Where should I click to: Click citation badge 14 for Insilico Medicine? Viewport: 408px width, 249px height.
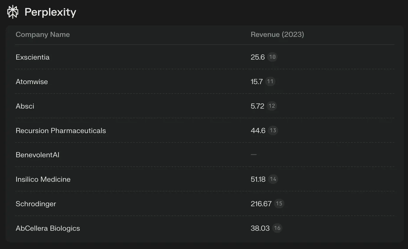pyautogui.click(x=273, y=179)
